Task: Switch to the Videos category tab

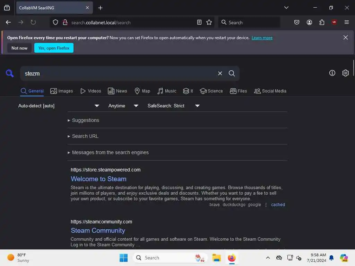Action: (x=91, y=91)
